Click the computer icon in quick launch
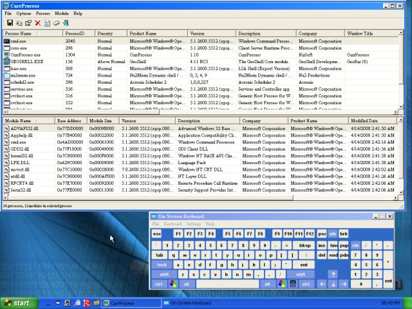The height and width of the screenshot is (309, 412). 68,303
